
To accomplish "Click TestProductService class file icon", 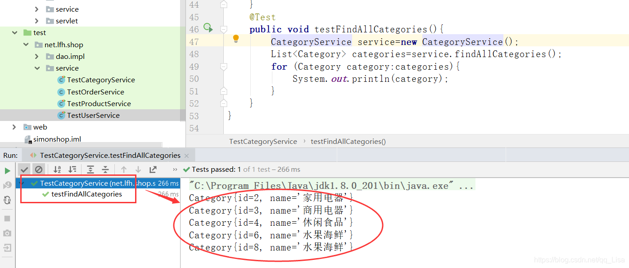I will pos(61,103).
